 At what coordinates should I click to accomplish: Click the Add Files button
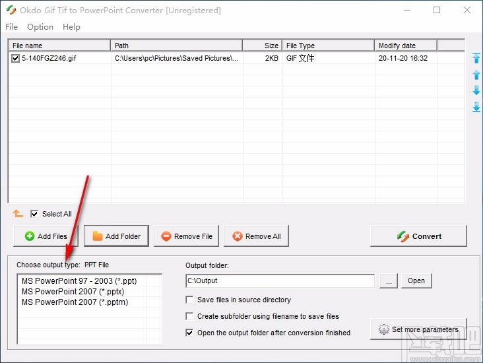pos(46,236)
